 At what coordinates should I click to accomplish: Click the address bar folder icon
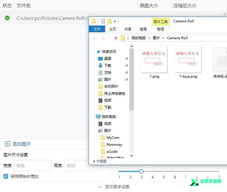[x=123, y=38]
